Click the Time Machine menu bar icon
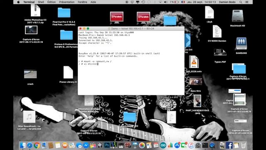The image size is (266, 150). pos(143,2)
